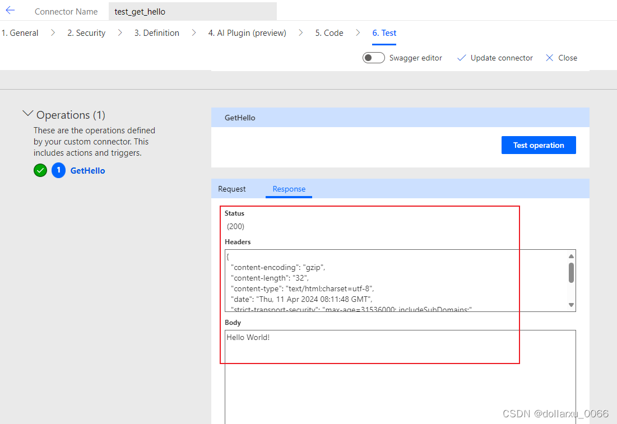Screen dimensions: 617x424
Task: Select the green success check beside GetHello
Action: click(x=40, y=170)
